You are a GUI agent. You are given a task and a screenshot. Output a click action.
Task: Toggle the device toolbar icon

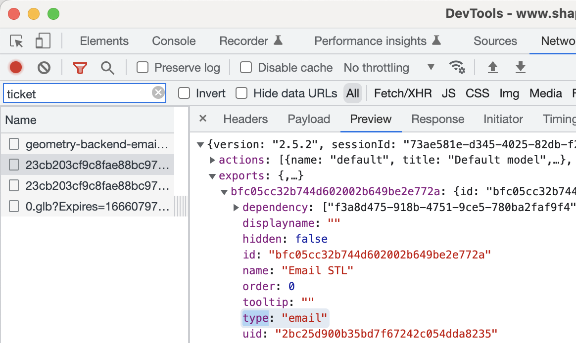43,41
